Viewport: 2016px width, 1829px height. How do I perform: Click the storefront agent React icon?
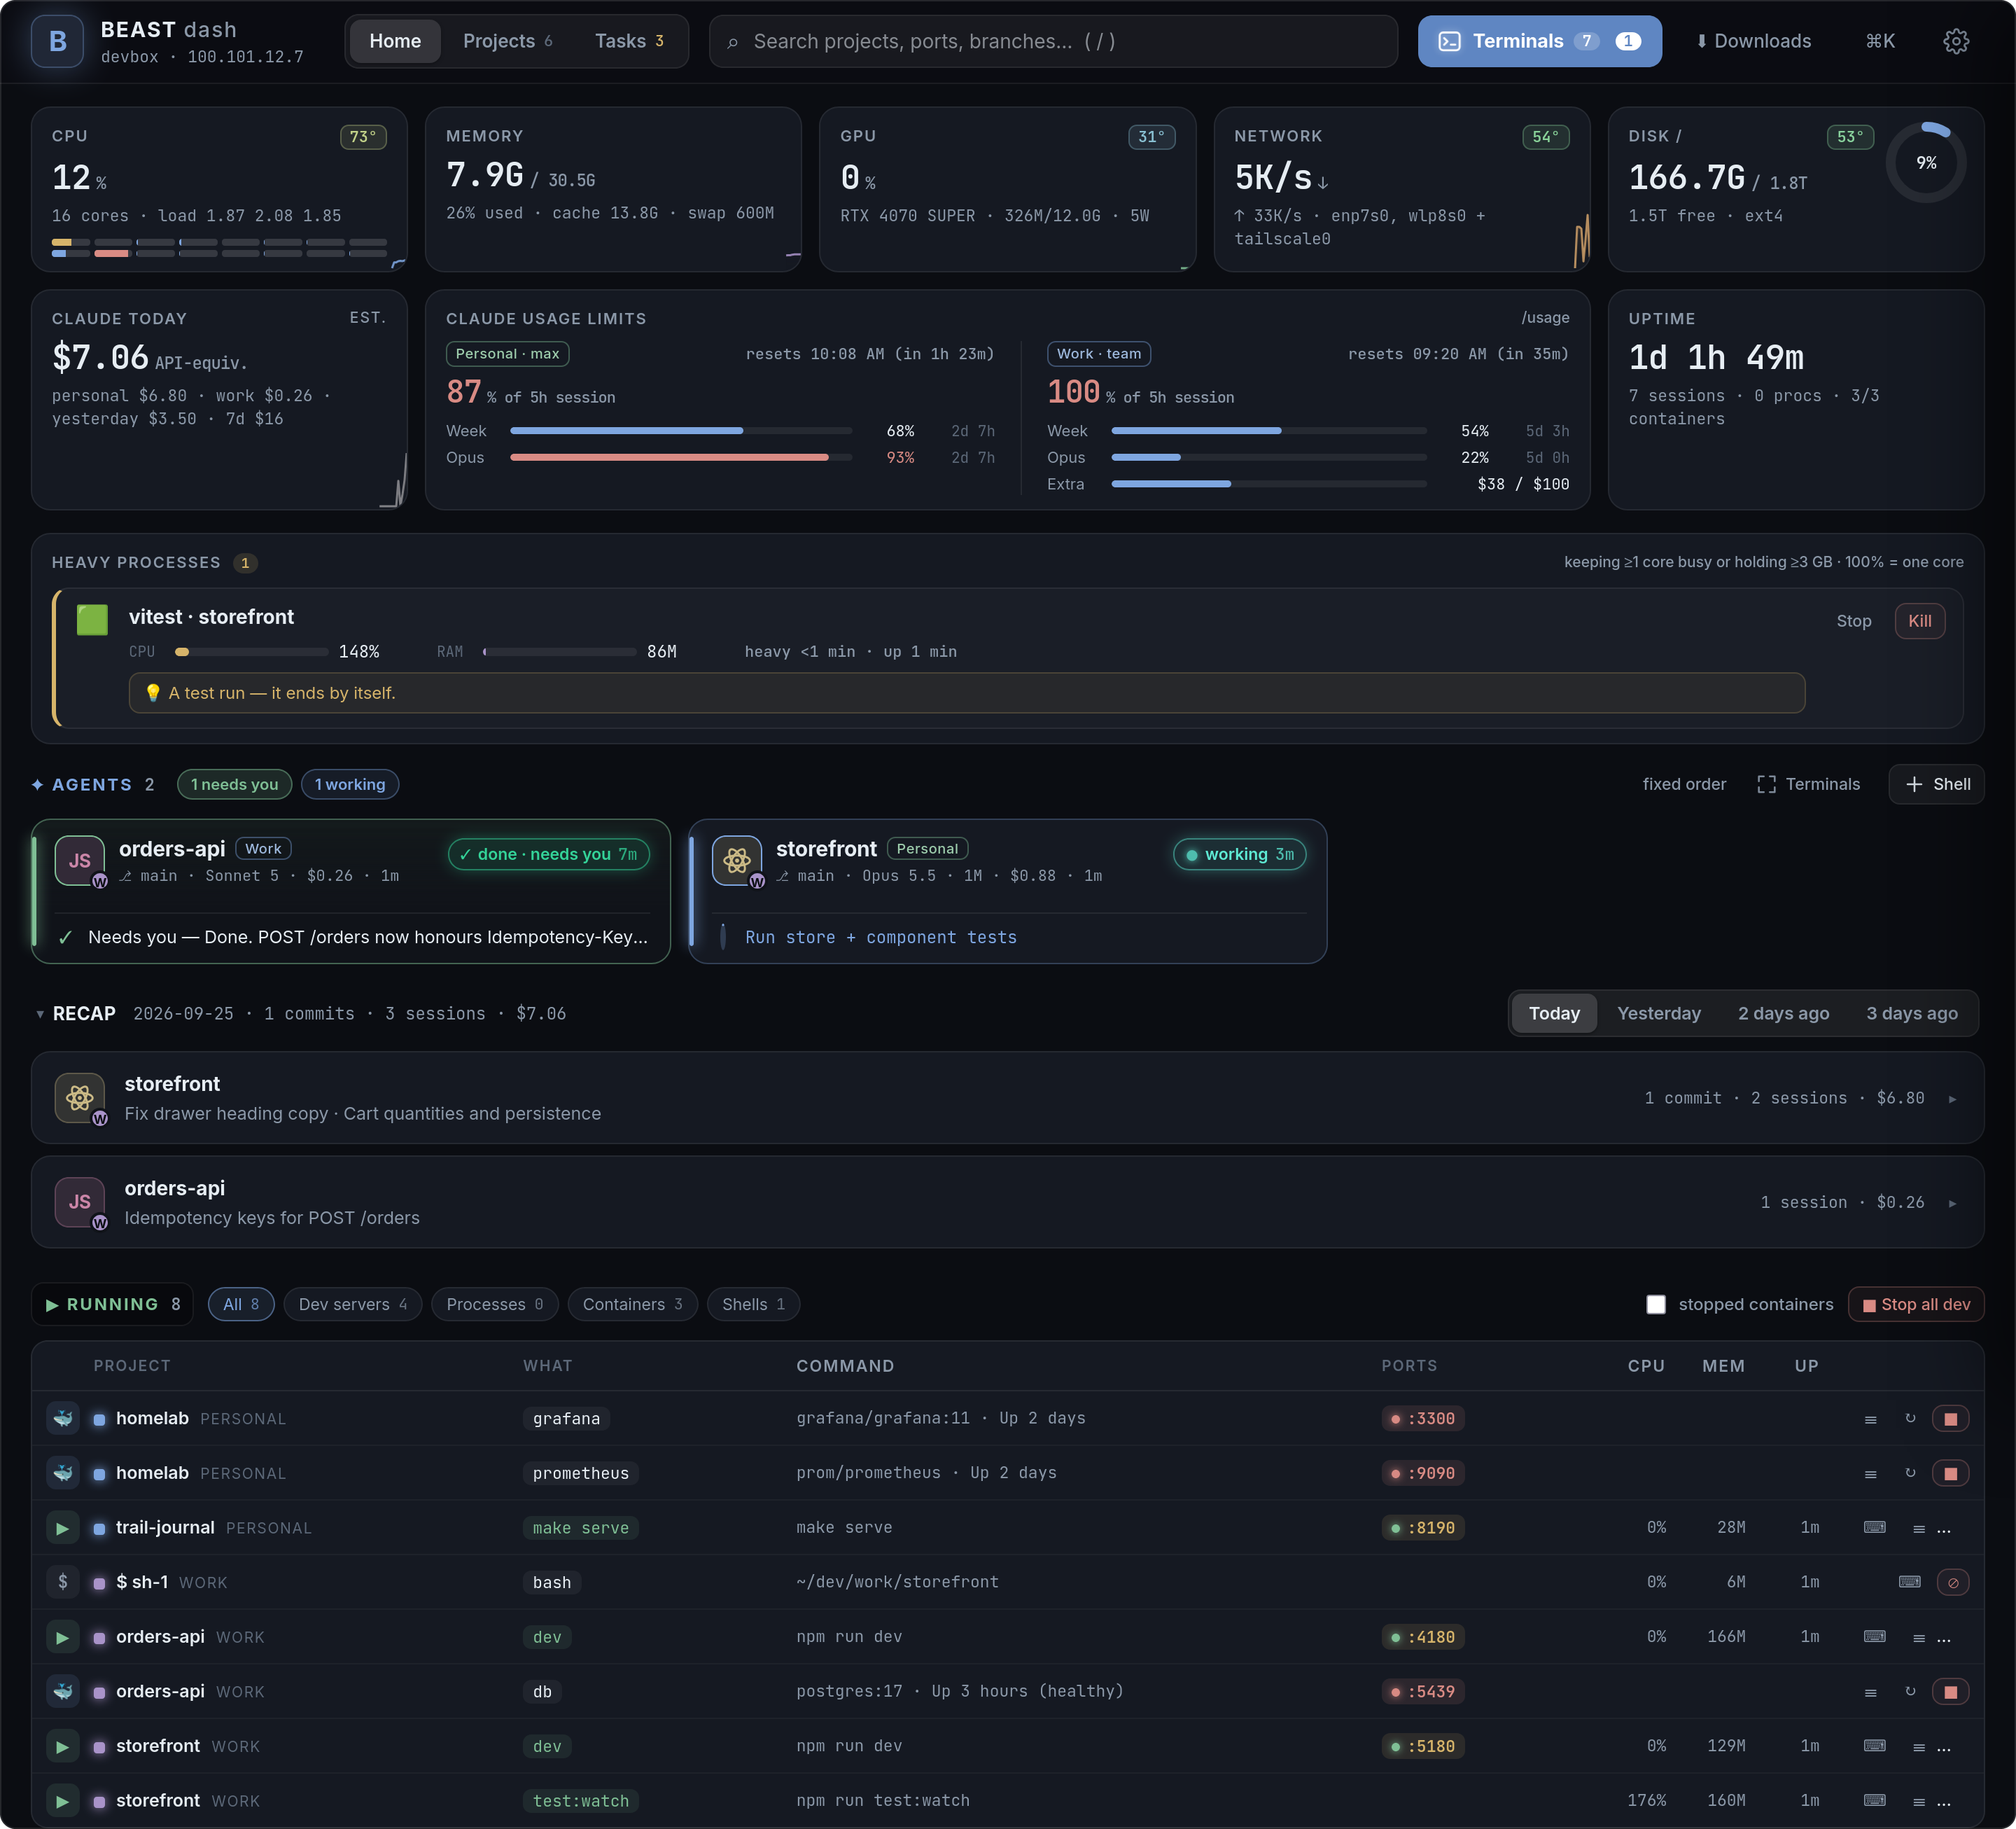point(737,859)
